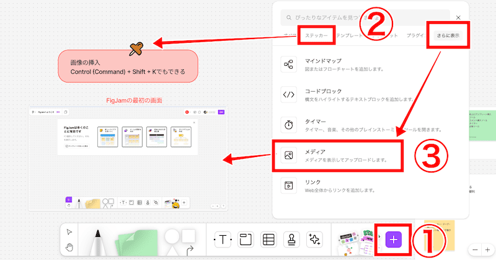This screenshot has height=260, width=496.
Task: Open the stamp tool
Action: tap(291, 240)
